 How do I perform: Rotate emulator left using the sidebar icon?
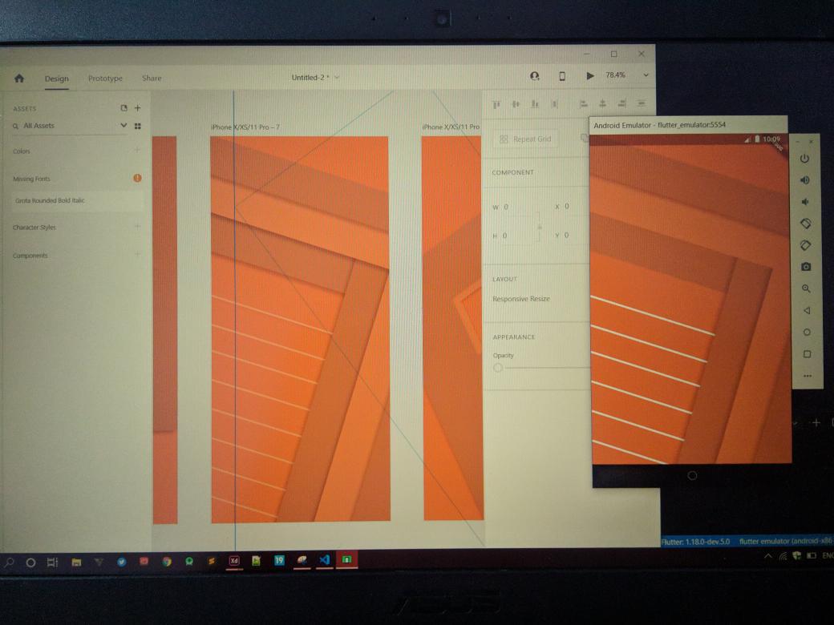pos(805,224)
